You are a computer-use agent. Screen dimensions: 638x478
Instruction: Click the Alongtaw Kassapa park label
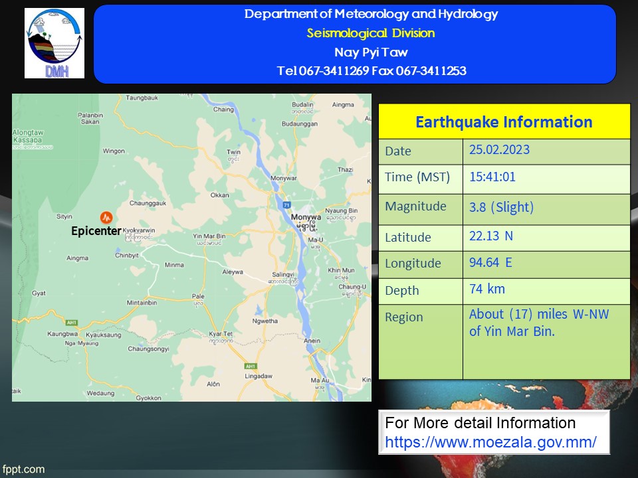(x=28, y=136)
